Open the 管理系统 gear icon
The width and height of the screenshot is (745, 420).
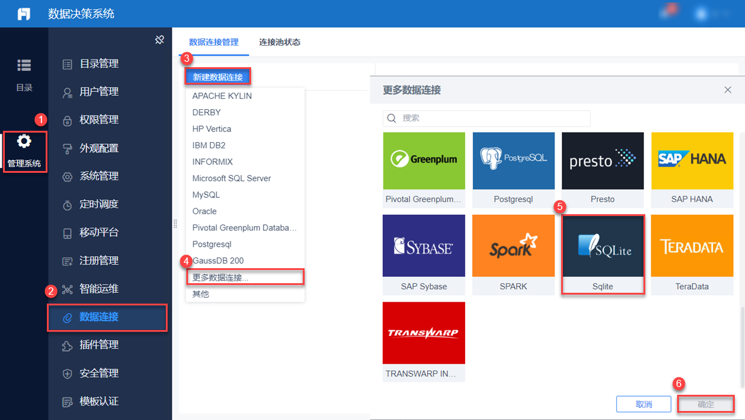[x=24, y=142]
